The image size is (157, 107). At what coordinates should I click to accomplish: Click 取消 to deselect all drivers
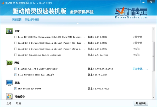point(19,103)
